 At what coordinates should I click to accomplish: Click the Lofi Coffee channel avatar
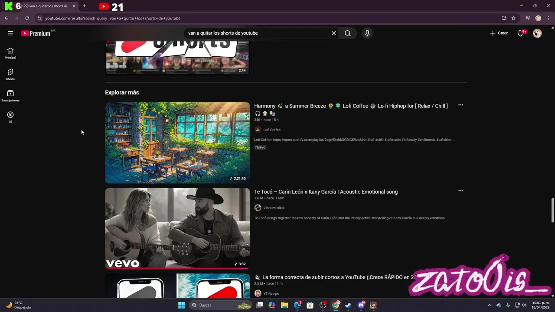(x=258, y=130)
